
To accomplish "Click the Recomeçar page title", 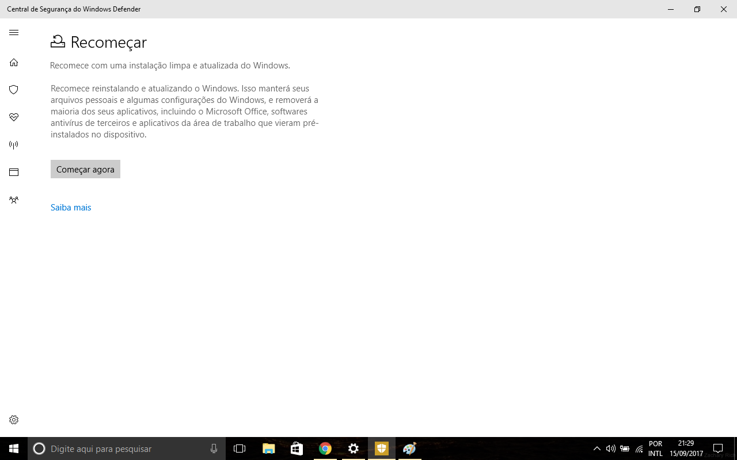I will [x=108, y=42].
